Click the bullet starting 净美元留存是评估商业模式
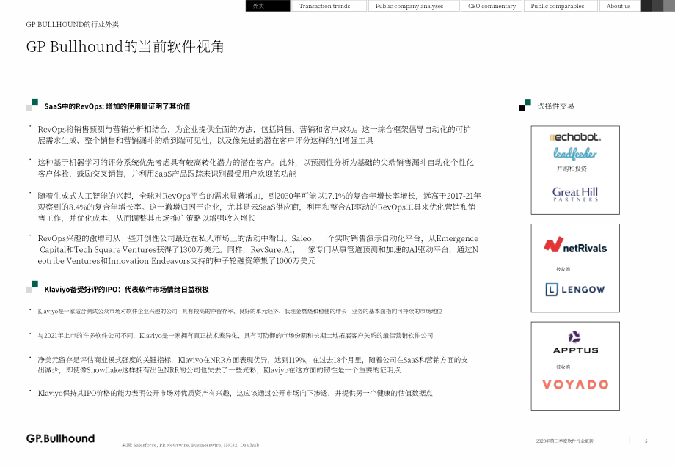Screen dimensions: 675x467 click(x=252, y=364)
